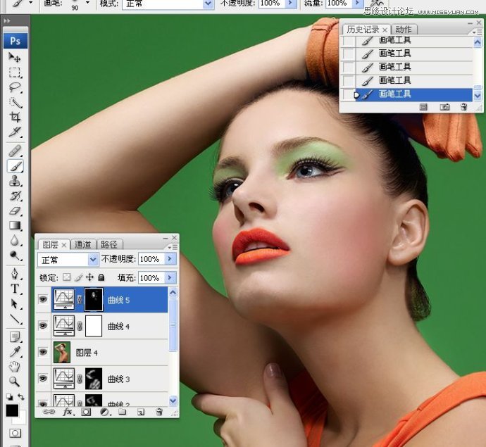Open layer opacity slider arrow
Image resolution: width=486 pixels, height=447 pixels.
[x=170, y=258]
